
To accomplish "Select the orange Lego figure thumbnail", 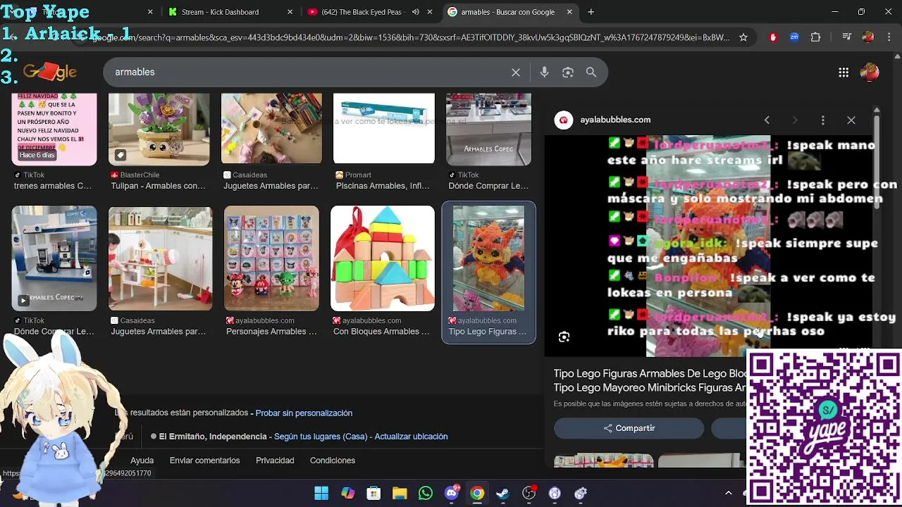I will point(488,258).
